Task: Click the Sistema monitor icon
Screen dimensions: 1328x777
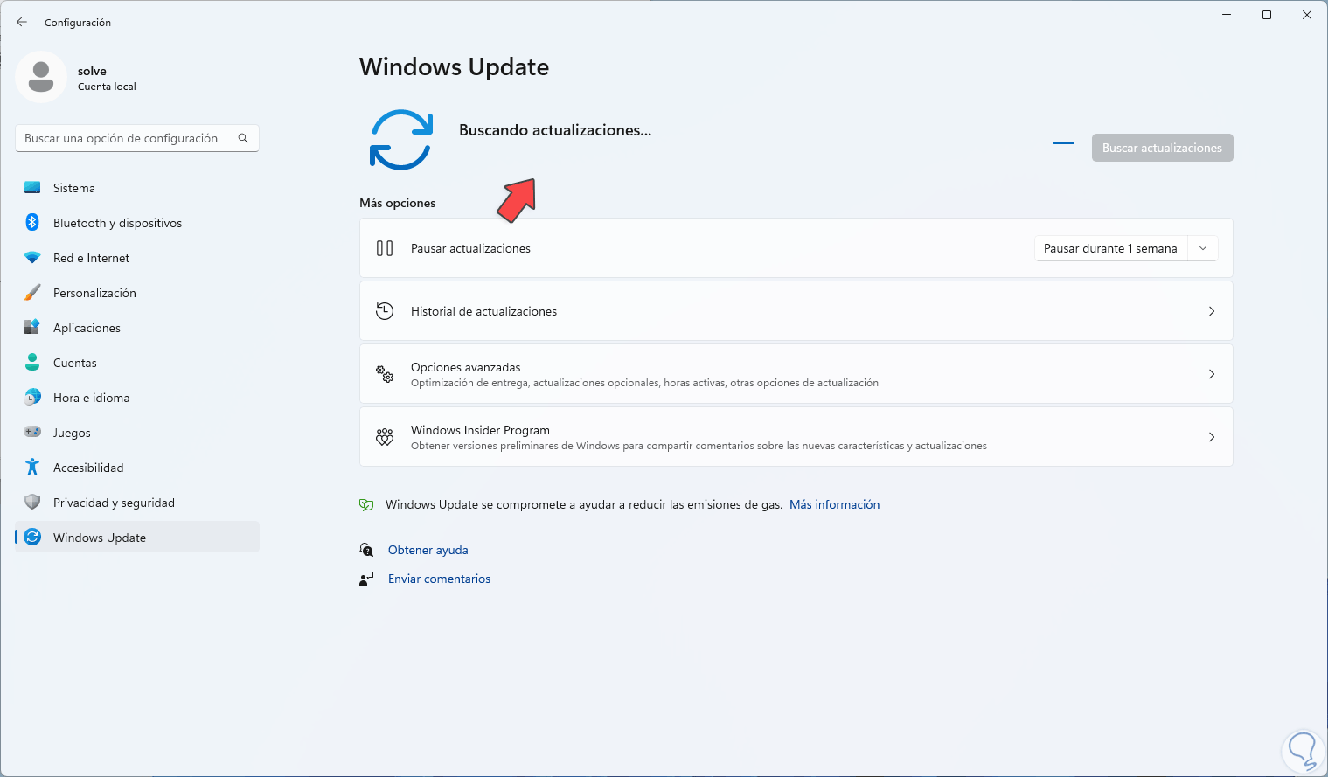Action: pos(32,188)
